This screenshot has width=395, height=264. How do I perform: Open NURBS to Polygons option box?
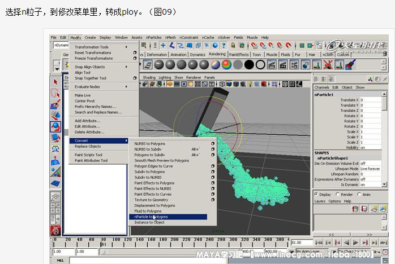(x=213, y=143)
